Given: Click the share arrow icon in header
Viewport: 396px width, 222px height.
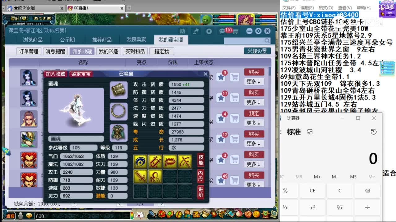Looking at the screenshot, I should 196,31.
